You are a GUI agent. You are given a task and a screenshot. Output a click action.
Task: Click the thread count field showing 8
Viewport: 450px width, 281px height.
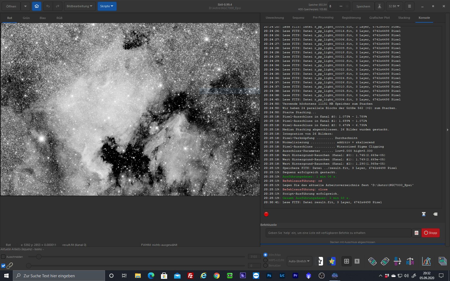[333, 6]
